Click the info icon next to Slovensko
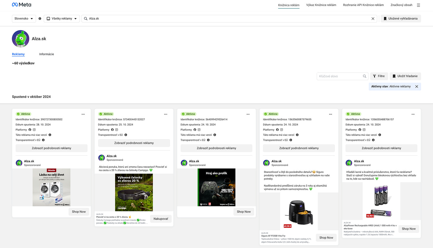Viewport: 433px width, 248px height. pos(40,18)
